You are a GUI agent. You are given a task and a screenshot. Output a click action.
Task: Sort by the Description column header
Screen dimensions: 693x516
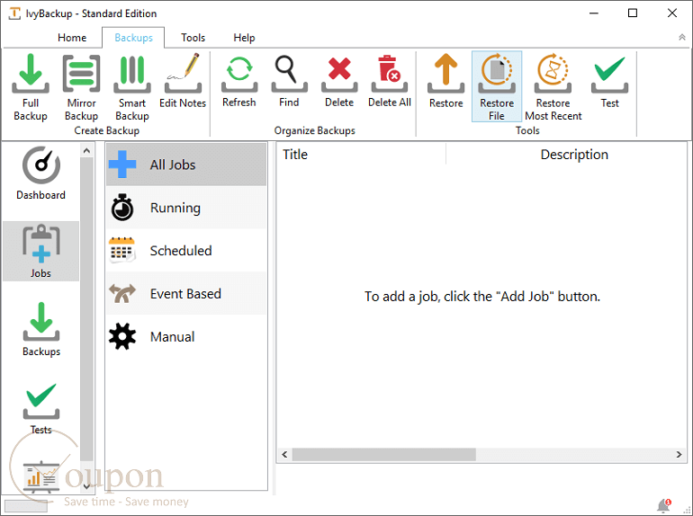574,154
